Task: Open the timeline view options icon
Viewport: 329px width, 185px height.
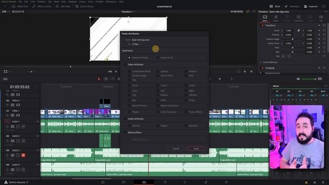Action: pyautogui.click(x=5, y=79)
